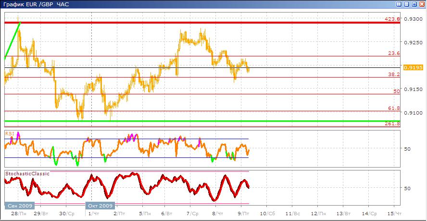Select the thick green 261.8 level line

pos(192,121)
